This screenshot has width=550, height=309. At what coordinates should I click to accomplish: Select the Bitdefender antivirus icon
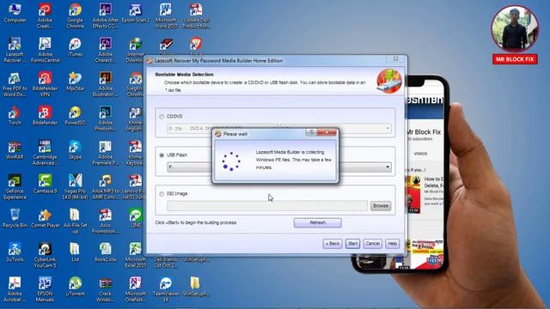(x=45, y=116)
